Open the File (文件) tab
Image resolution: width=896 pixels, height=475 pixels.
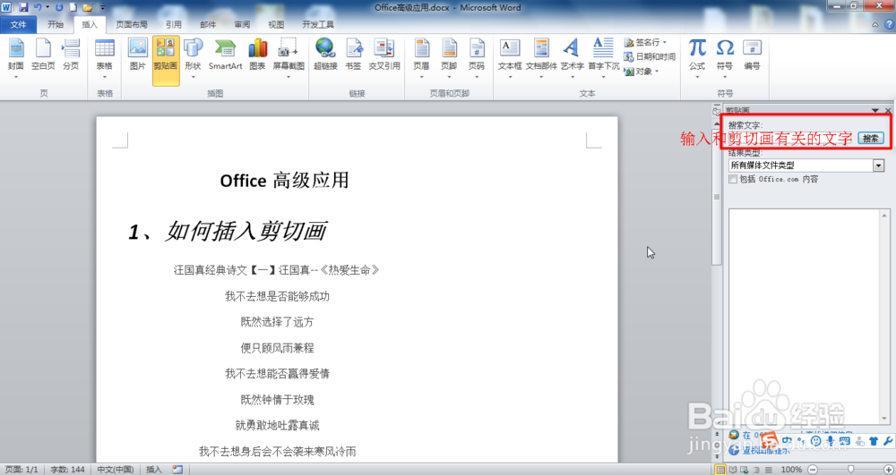point(18,24)
